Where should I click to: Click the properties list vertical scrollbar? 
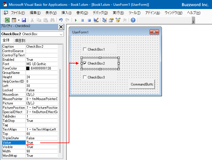click(60, 111)
